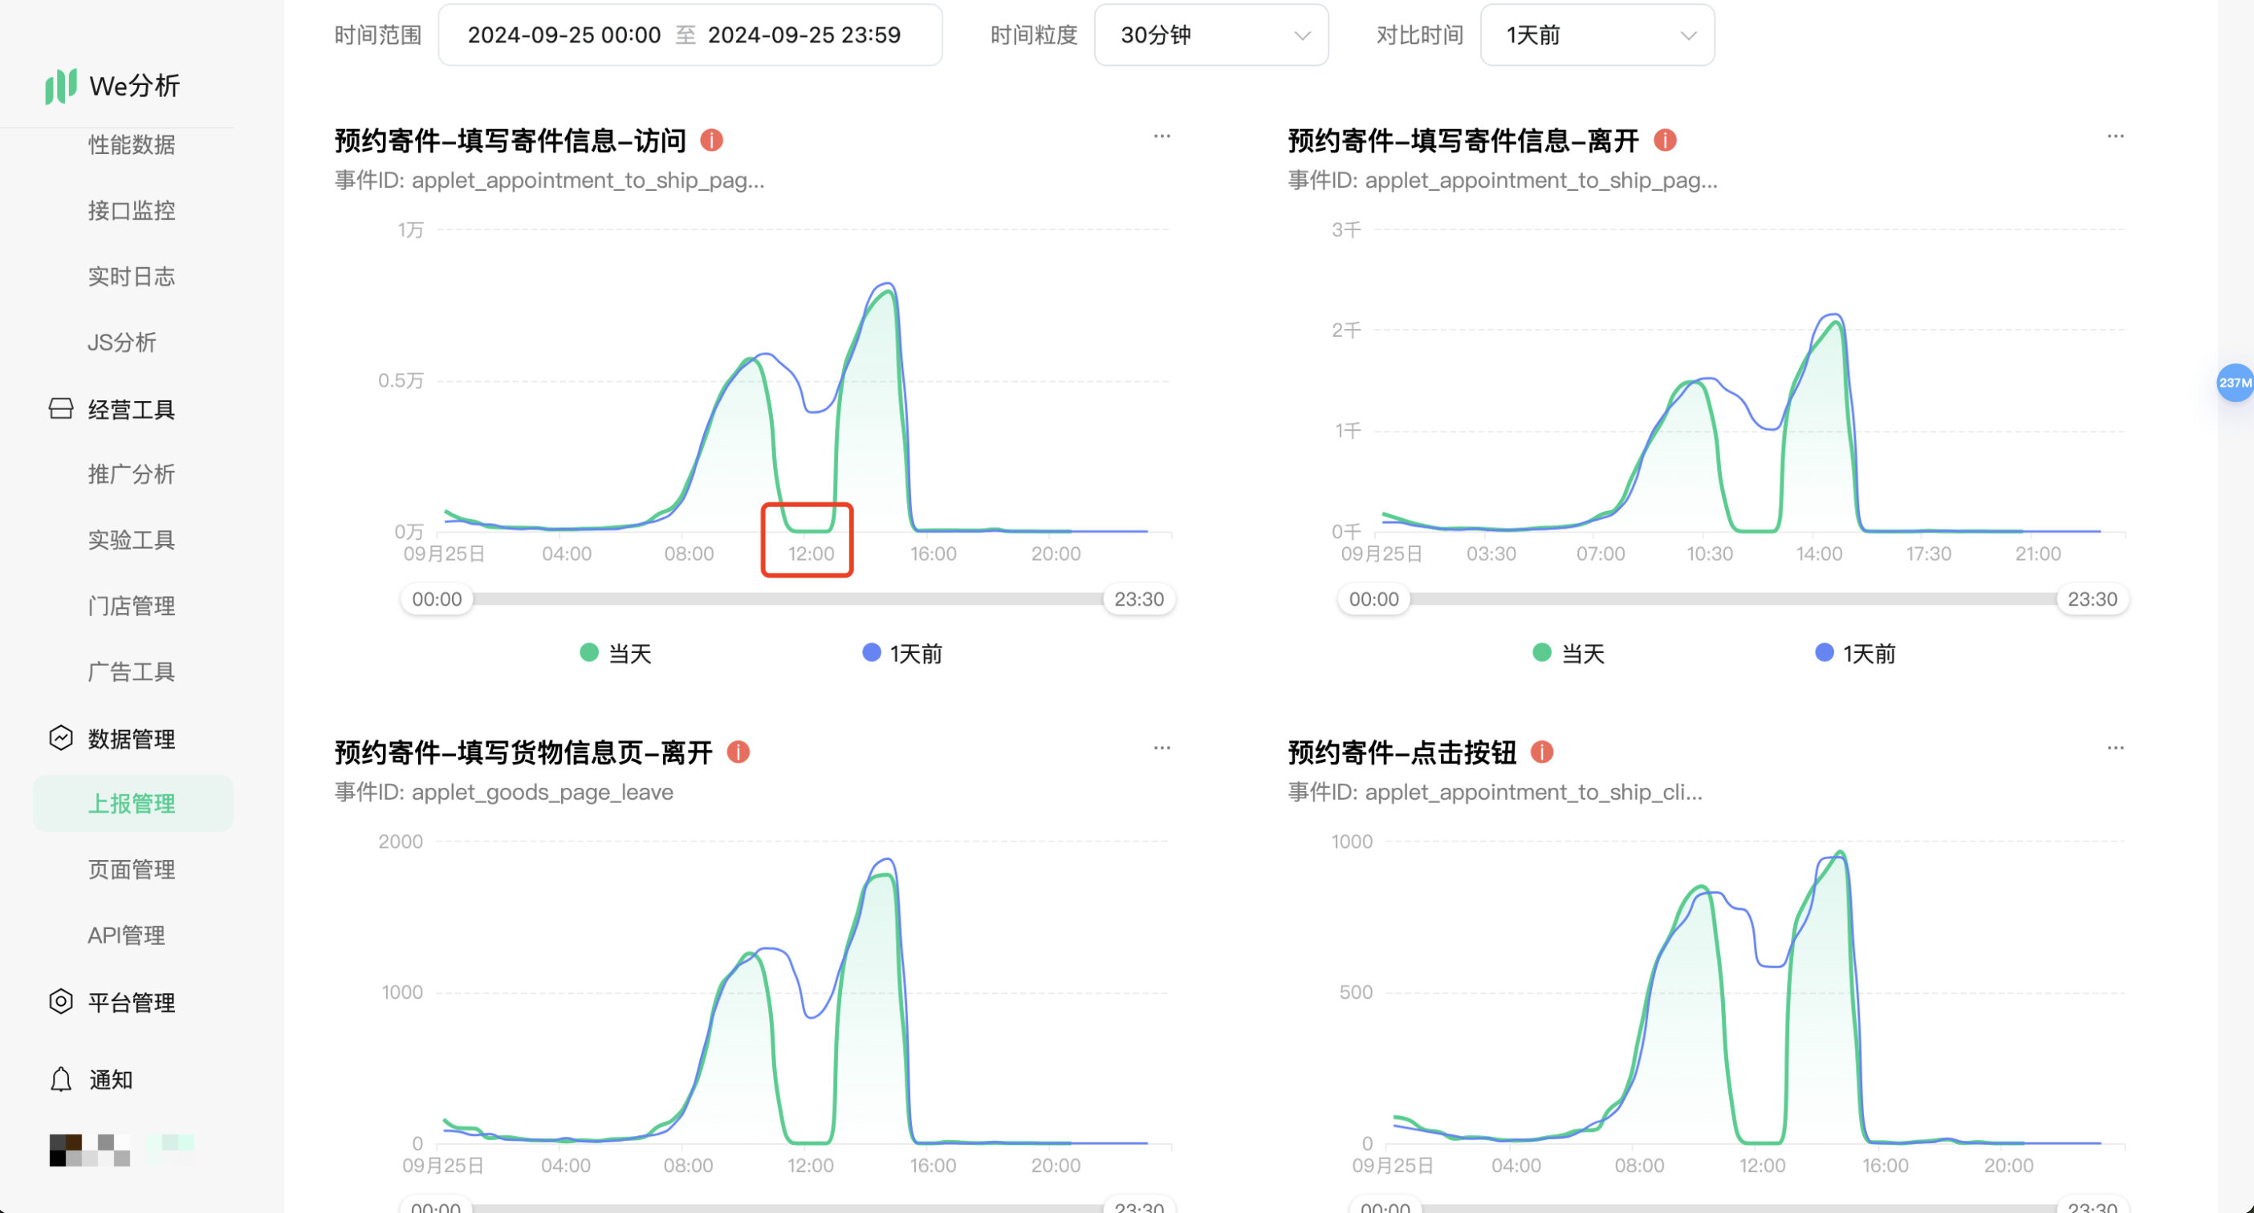This screenshot has width=2254, height=1213.
Task: Click the We分析 logo icon
Action: point(60,86)
